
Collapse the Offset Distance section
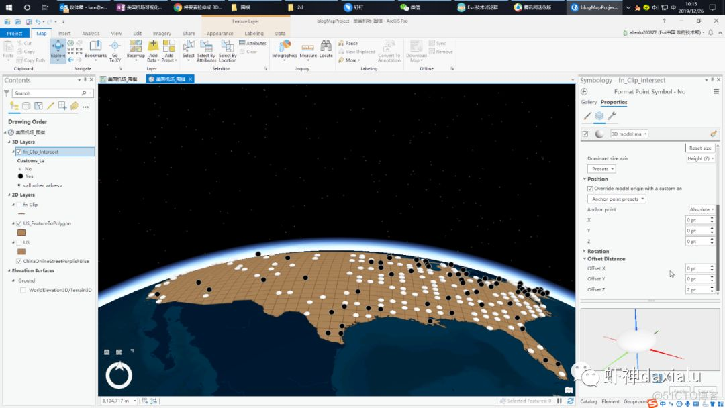pos(584,258)
